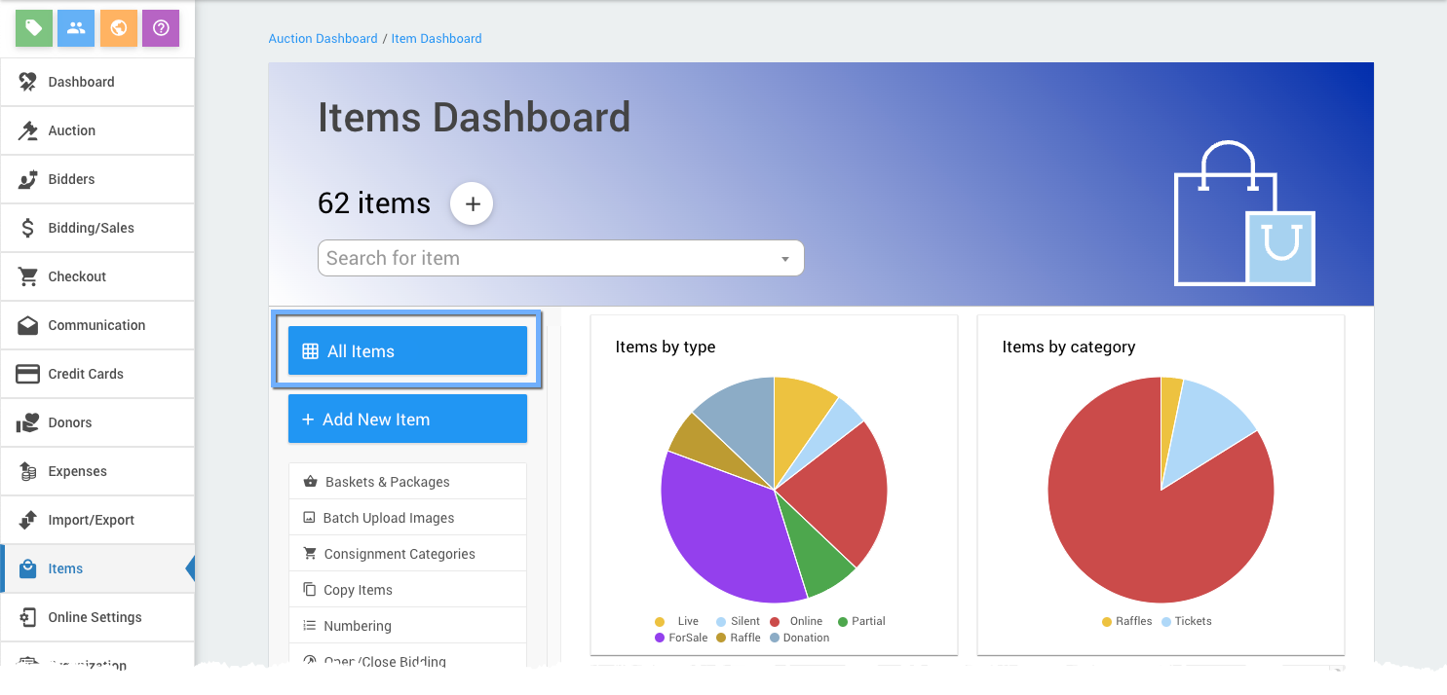The image size is (1447, 695).
Task: Toggle the Tickets legend entry in category chart
Action: pyautogui.click(x=1186, y=621)
